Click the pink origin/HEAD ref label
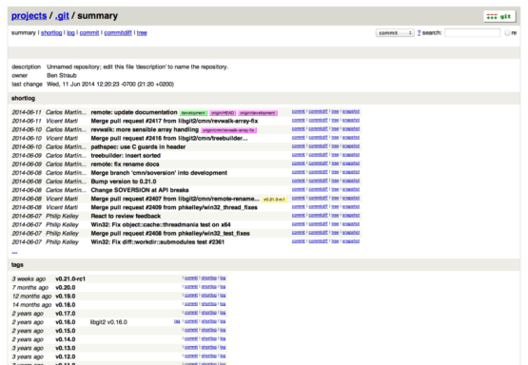Image resolution: width=528 pixels, height=365 pixels. tap(223, 113)
